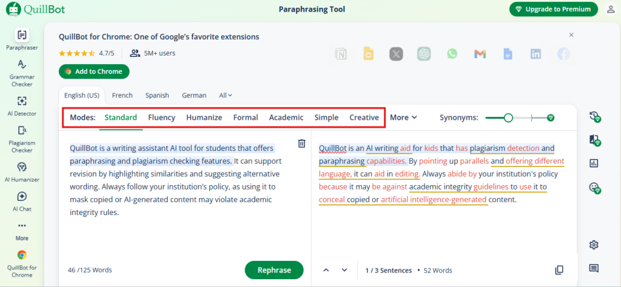This screenshot has width=621, height=287.
Task: Click the 4.7/5 star rating
Action: (86, 53)
